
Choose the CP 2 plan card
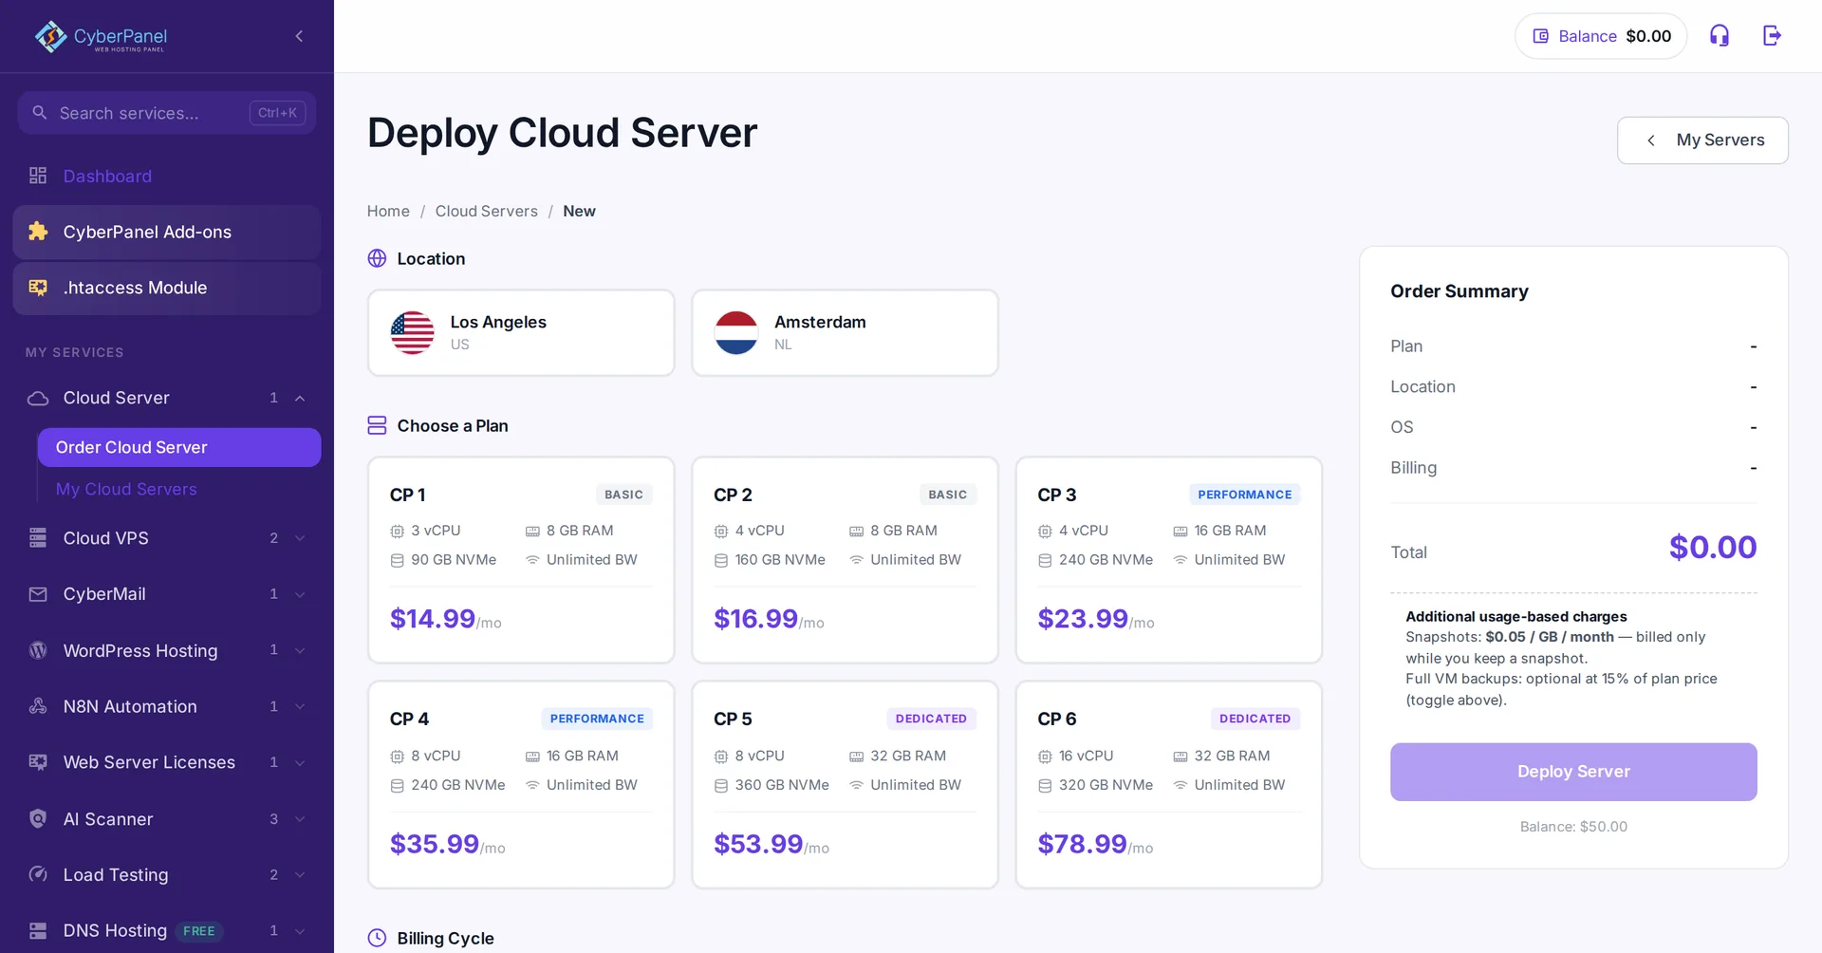pyautogui.click(x=845, y=560)
